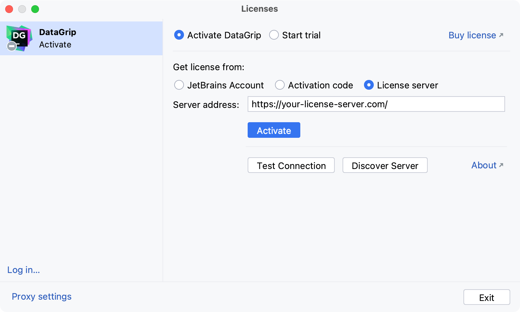
Task: Open the About license server page
Action: [484, 165]
